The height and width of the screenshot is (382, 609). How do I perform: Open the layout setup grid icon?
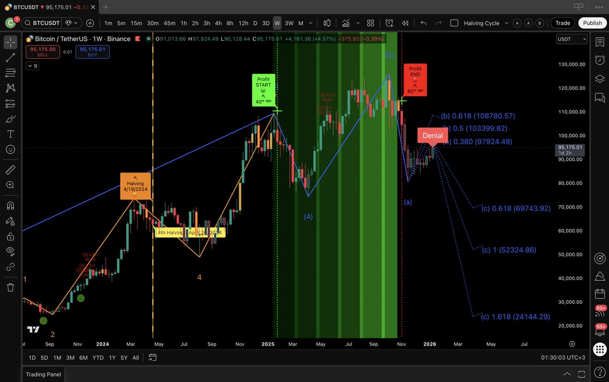(x=370, y=23)
